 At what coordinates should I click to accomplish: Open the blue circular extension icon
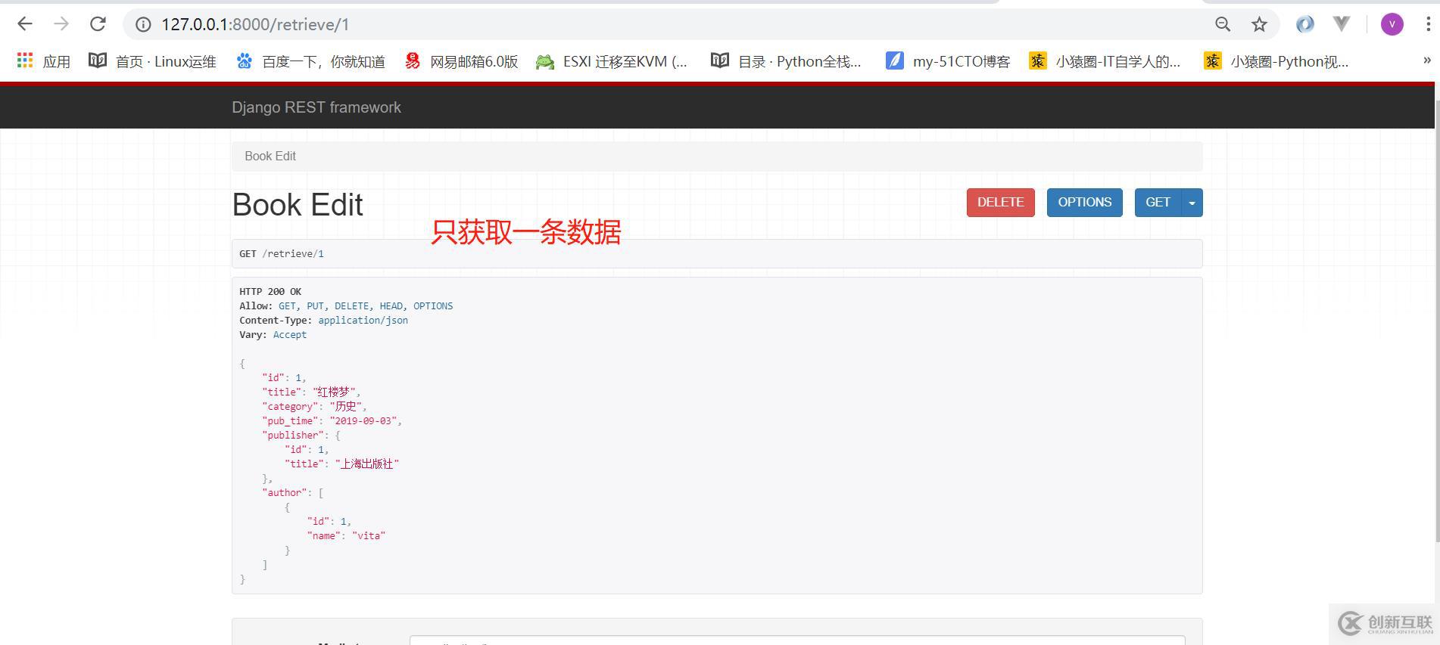(x=1304, y=24)
